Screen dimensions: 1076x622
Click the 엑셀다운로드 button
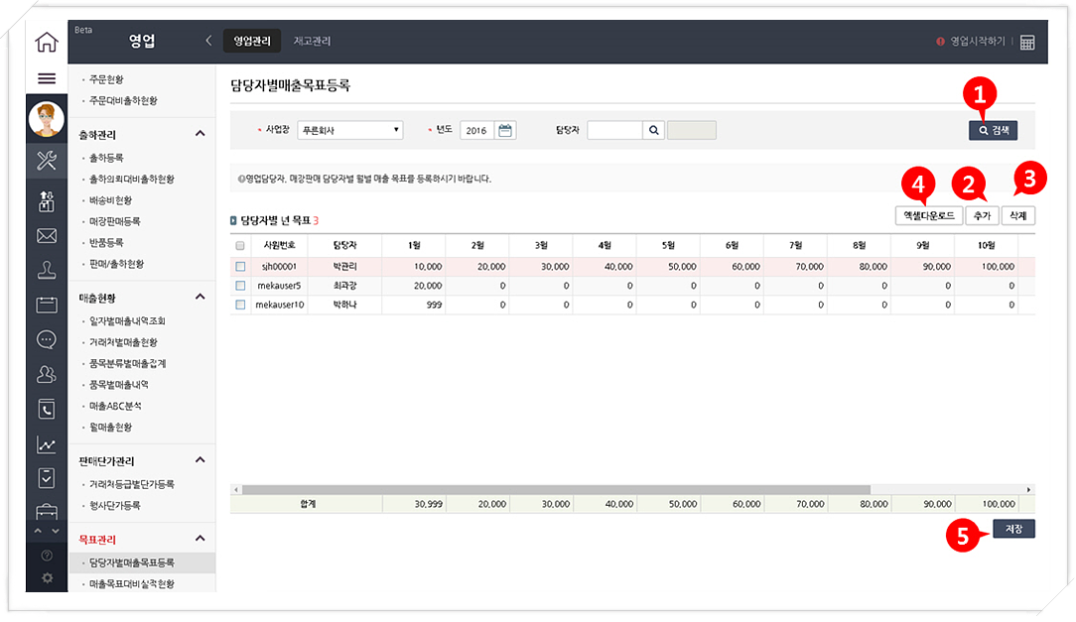(929, 215)
